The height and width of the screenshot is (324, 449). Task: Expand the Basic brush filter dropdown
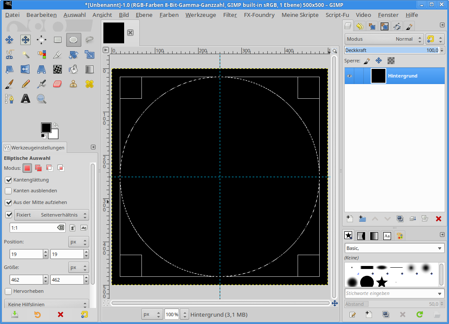click(394, 248)
